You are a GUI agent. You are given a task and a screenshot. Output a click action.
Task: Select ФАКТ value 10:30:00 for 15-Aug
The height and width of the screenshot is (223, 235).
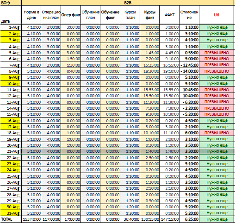click(169, 114)
